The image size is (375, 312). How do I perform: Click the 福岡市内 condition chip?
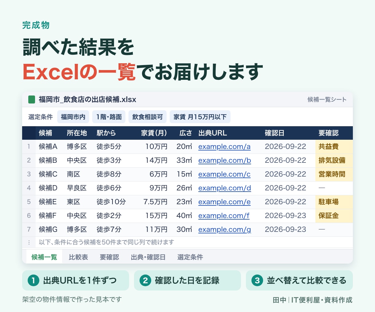73,117
